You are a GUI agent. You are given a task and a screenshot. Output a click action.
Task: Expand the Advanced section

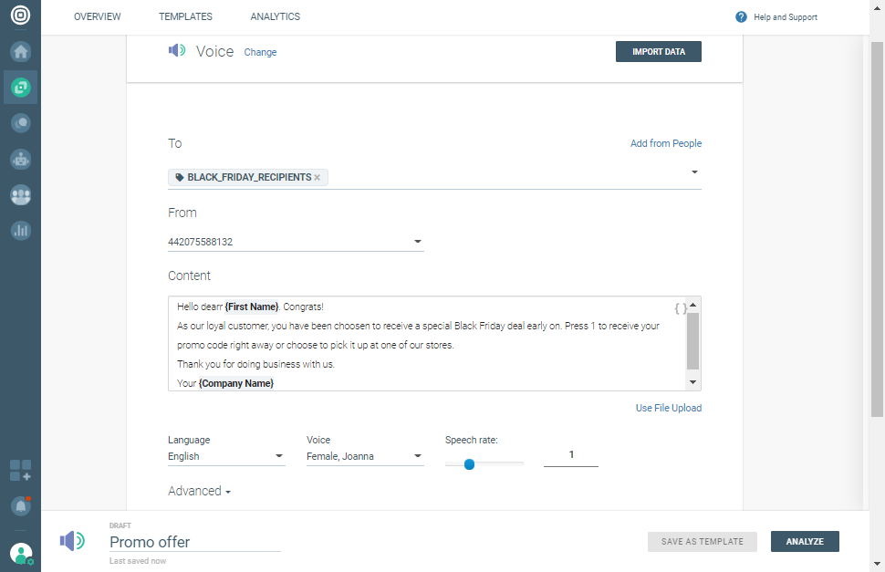(x=200, y=491)
